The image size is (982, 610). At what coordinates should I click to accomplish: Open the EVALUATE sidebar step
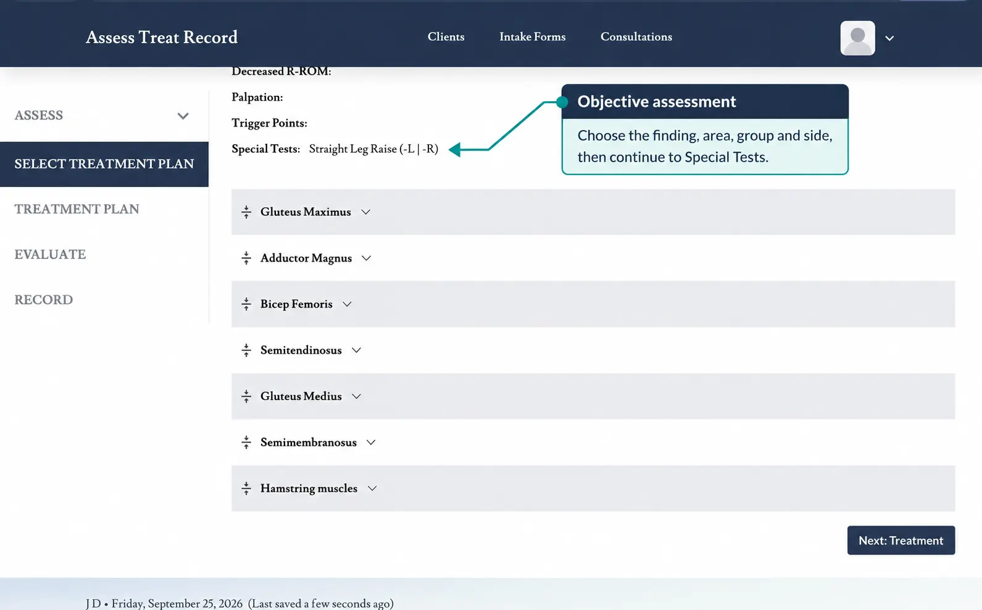coord(50,255)
